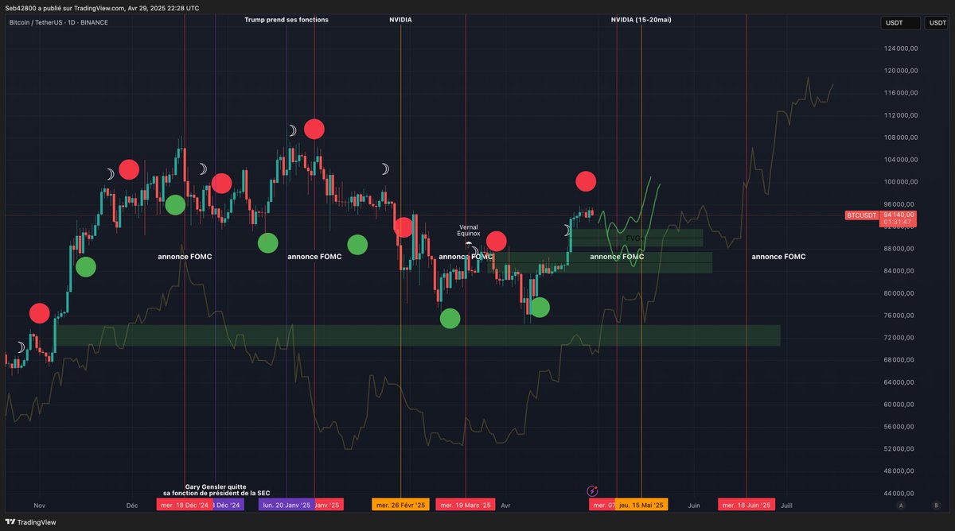Click the 01:31:47 candle countdown
This screenshot has height=531, width=955.
[x=896, y=223]
